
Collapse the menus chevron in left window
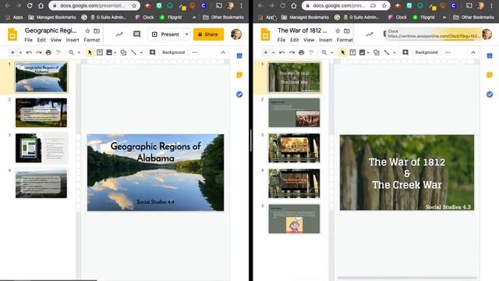(x=223, y=52)
